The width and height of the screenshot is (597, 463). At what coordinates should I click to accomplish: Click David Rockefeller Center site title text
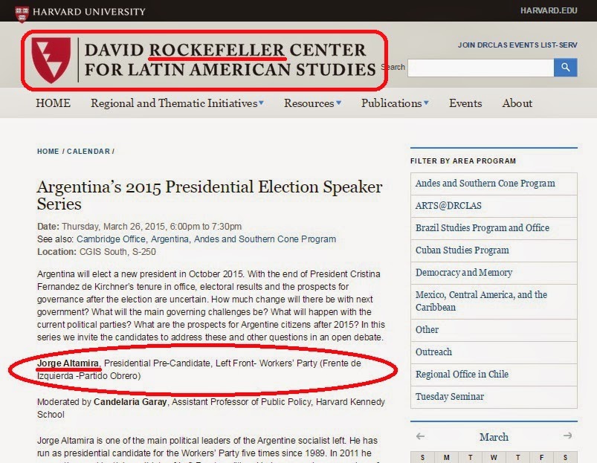230,59
